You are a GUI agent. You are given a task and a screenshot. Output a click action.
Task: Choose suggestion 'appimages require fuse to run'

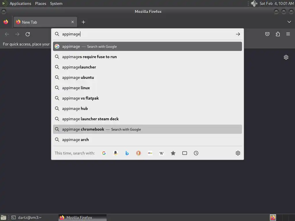[147, 57]
